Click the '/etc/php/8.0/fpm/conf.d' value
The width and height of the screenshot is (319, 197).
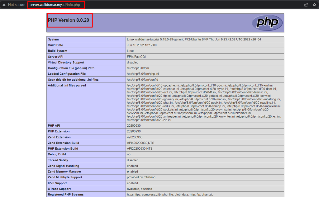click(142, 80)
